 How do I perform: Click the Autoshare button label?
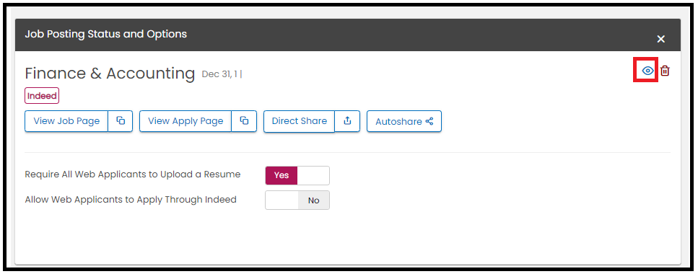click(398, 121)
